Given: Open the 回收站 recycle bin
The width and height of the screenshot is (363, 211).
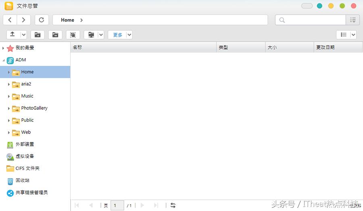Looking at the screenshot, I should tap(18, 180).
